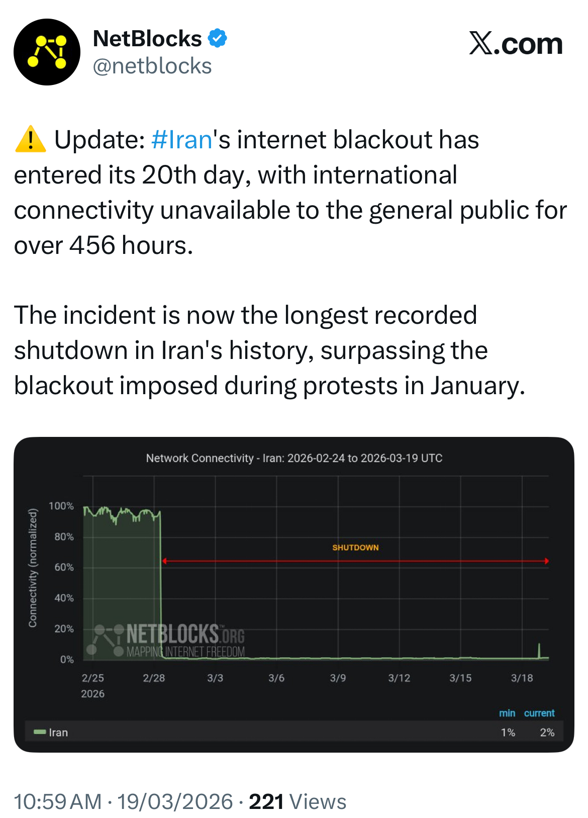Click the chart title text
Viewport: 588px width, 818px height.
click(294, 458)
